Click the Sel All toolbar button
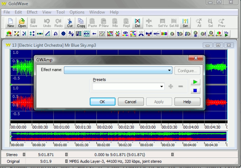 (174, 23)
